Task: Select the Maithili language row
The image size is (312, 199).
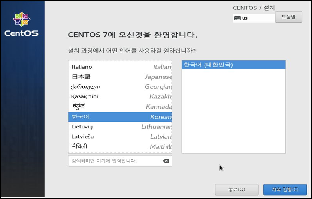Action: tap(120, 147)
